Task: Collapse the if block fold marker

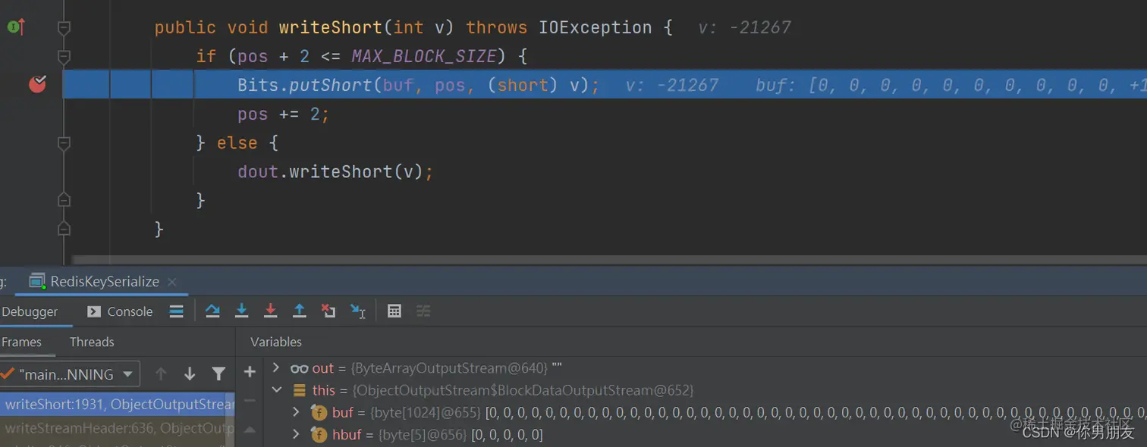Action: click(64, 57)
